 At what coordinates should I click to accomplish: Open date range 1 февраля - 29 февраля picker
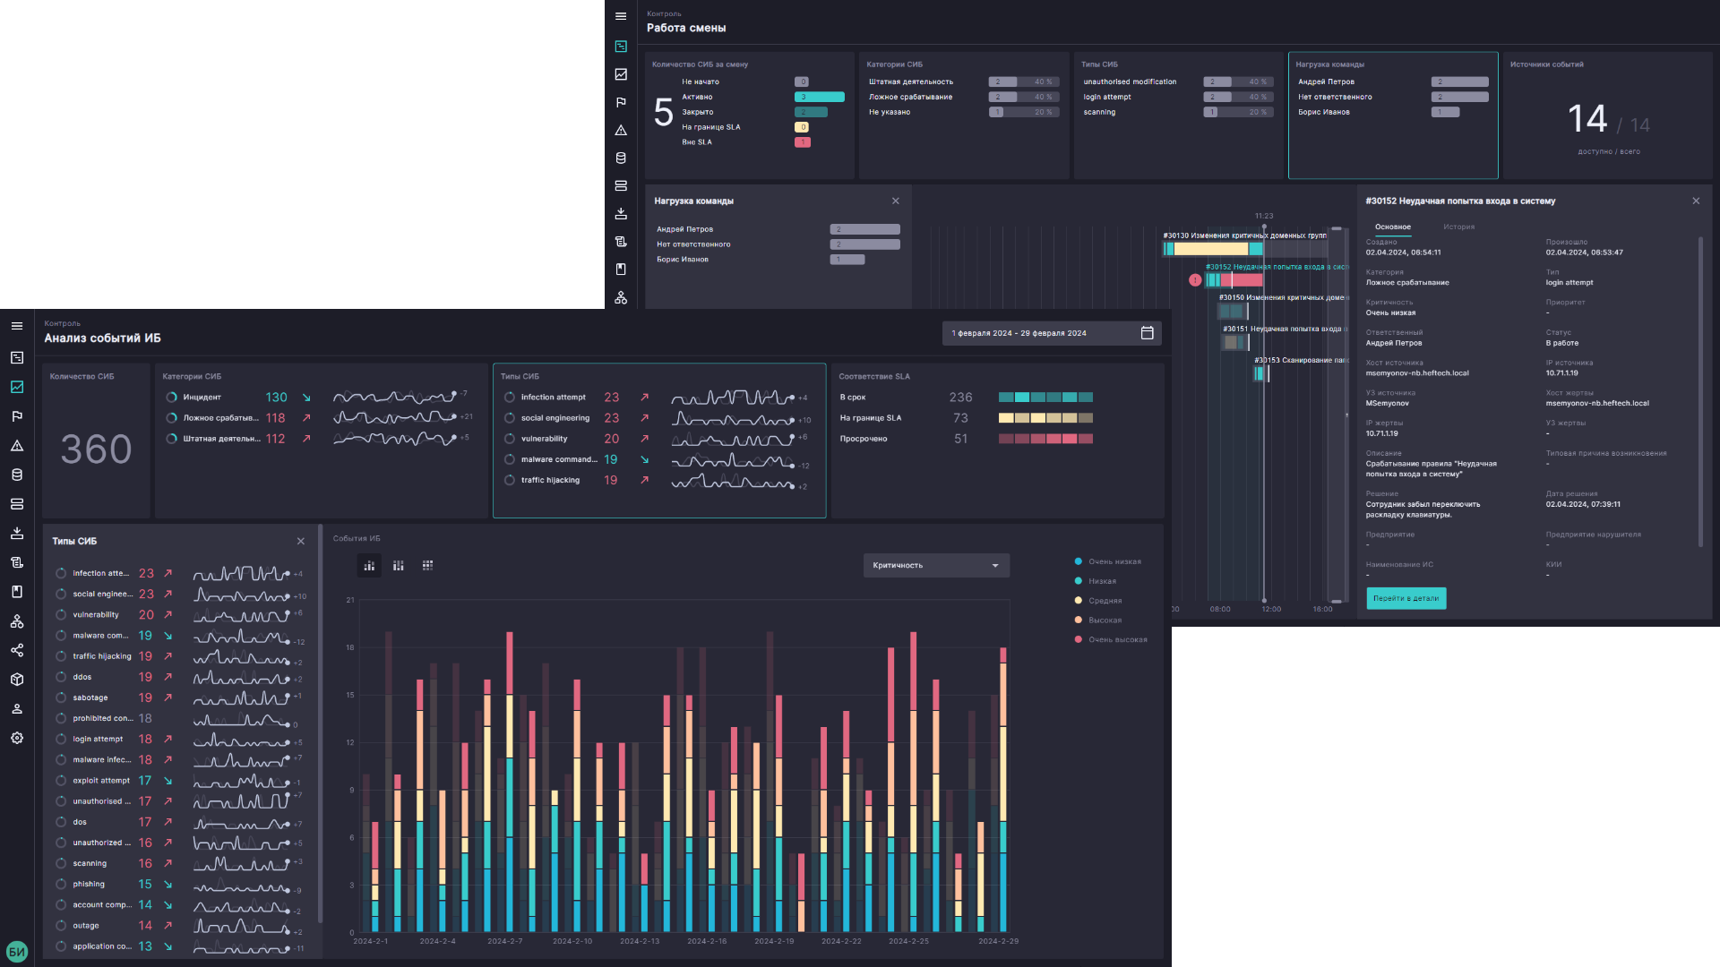coord(1052,333)
